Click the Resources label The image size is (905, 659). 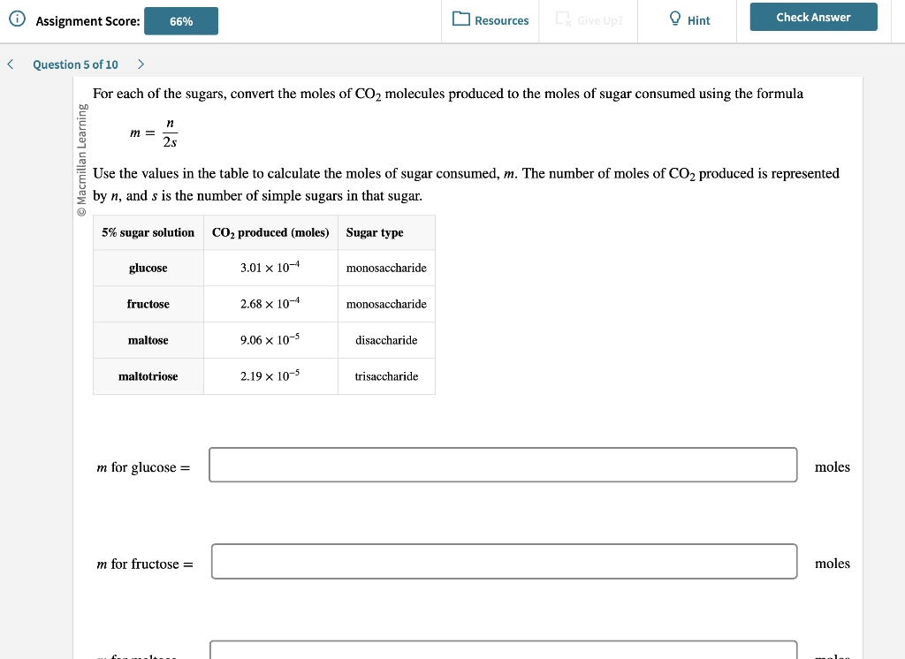pyautogui.click(x=502, y=21)
